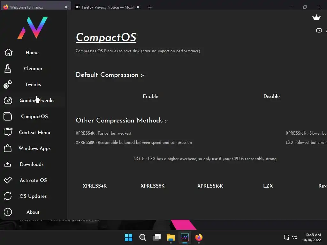Click the Cleanup brush icon

(x=8, y=69)
